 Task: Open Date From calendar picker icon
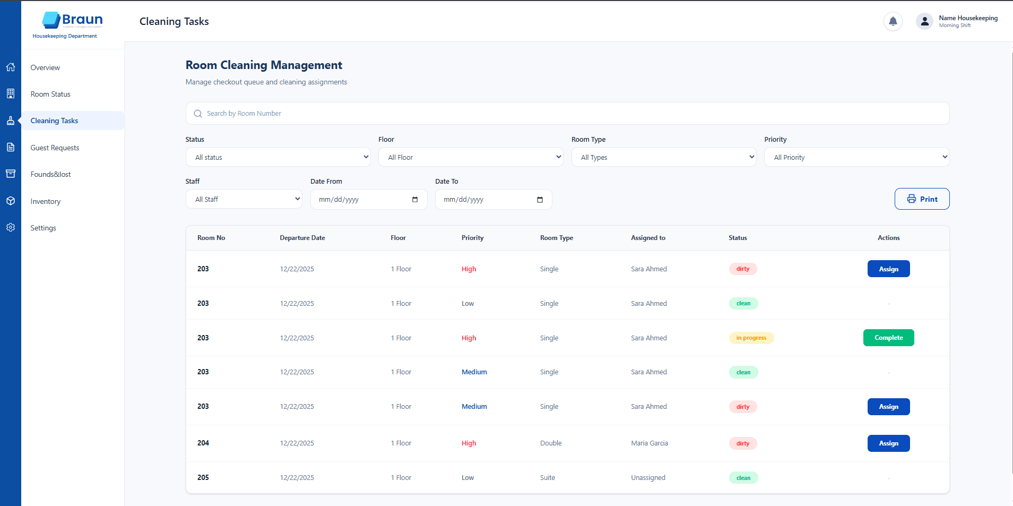tap(415, 200)
